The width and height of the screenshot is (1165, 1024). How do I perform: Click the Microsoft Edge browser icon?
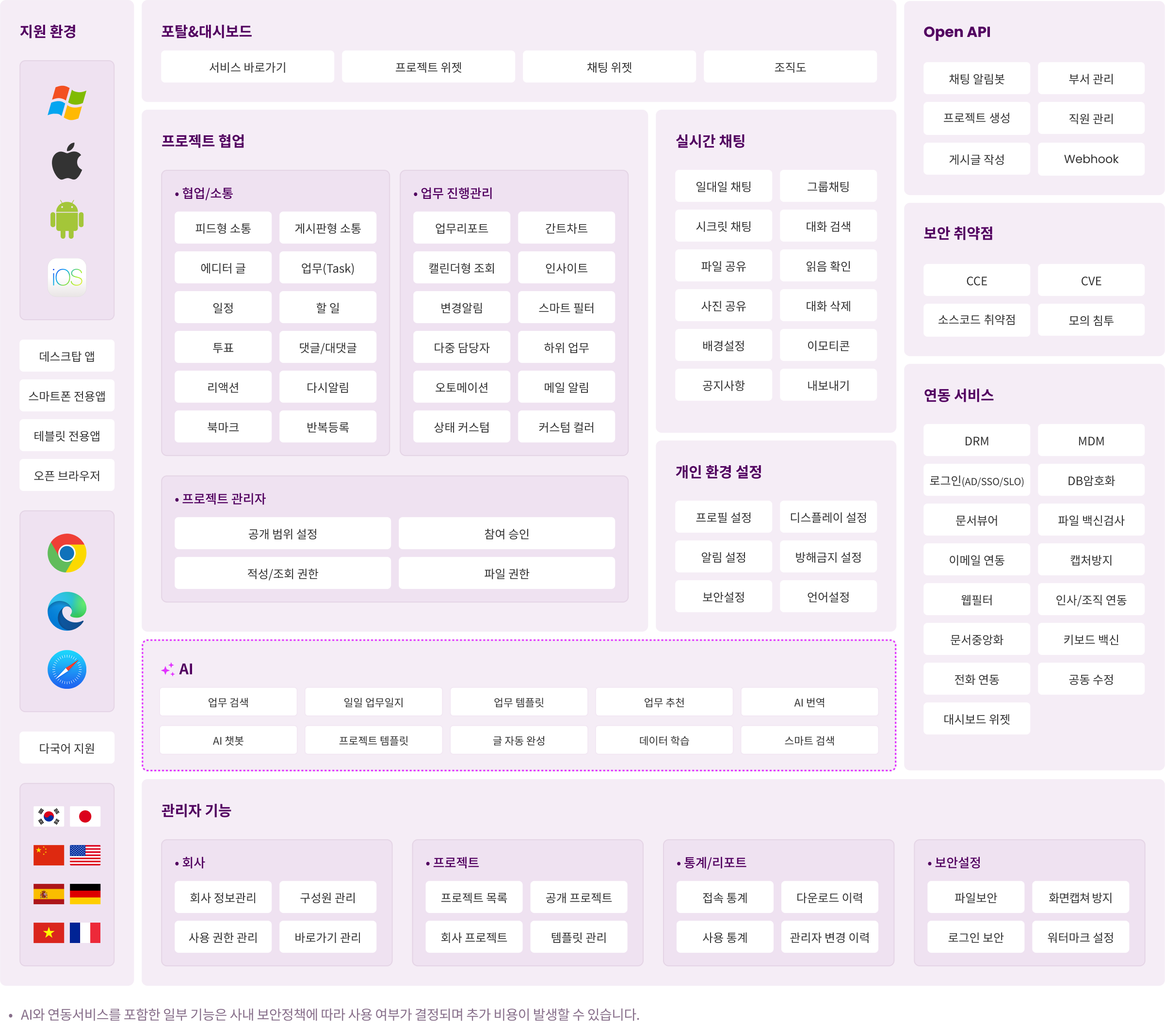[66, 611]
